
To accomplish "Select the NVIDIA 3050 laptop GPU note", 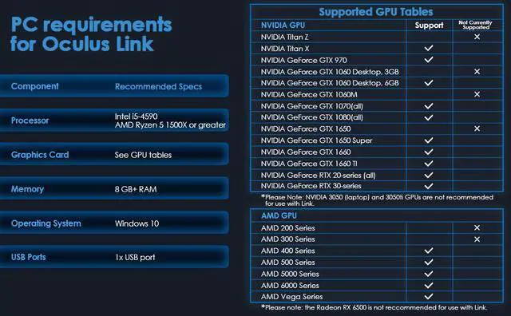I will pyautogui.click(x=378, y=200).
